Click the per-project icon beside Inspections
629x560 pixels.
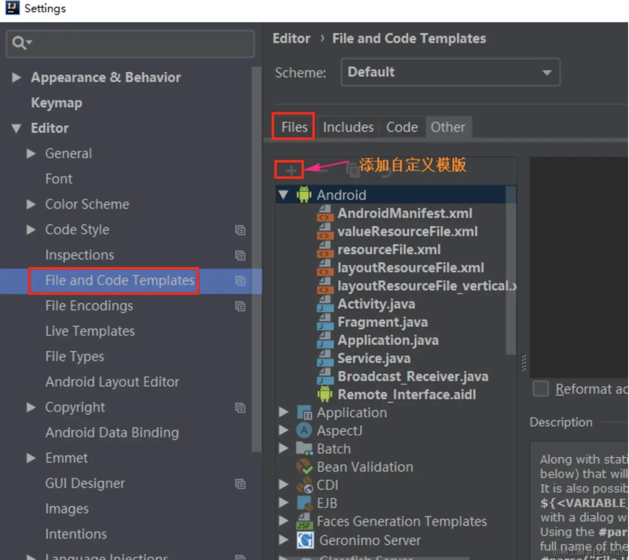tap(240, 255)
